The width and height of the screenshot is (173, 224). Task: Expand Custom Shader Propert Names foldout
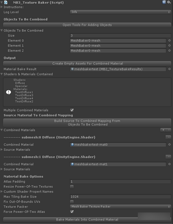click(2, 191)
